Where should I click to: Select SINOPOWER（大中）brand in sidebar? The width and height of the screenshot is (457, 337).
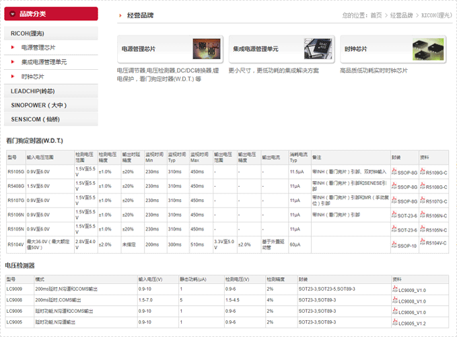point(51,105)
